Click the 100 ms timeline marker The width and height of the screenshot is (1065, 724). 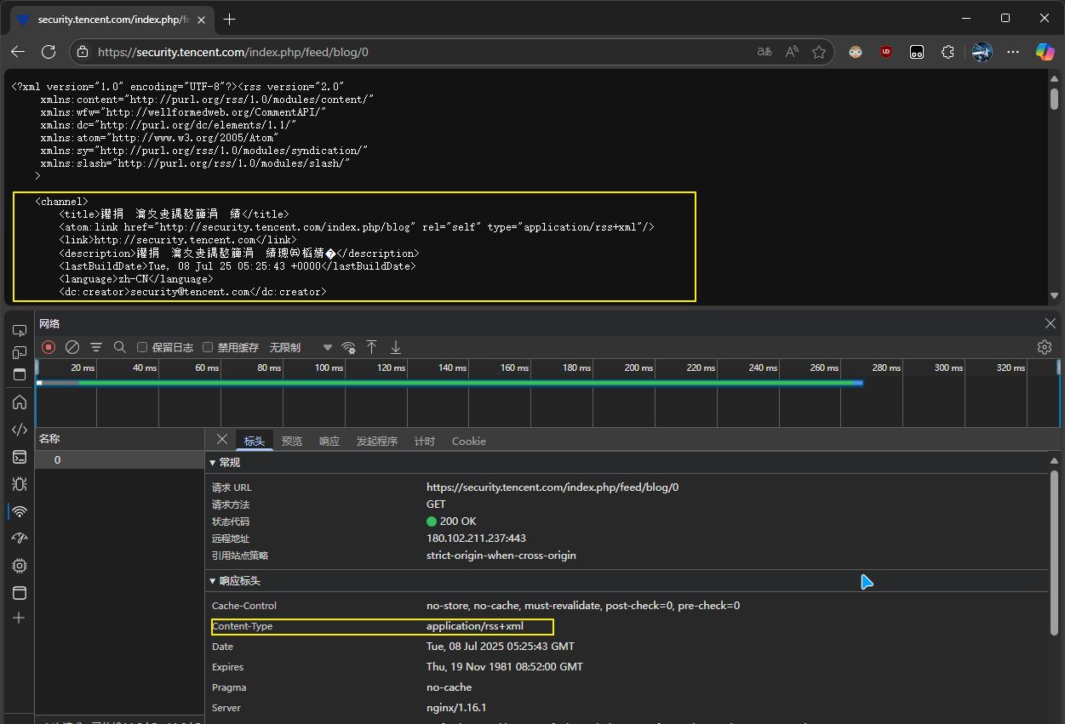pos(329,368)
